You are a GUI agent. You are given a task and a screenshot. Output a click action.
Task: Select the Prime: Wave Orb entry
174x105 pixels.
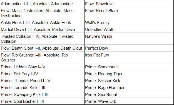coord(129,101)
